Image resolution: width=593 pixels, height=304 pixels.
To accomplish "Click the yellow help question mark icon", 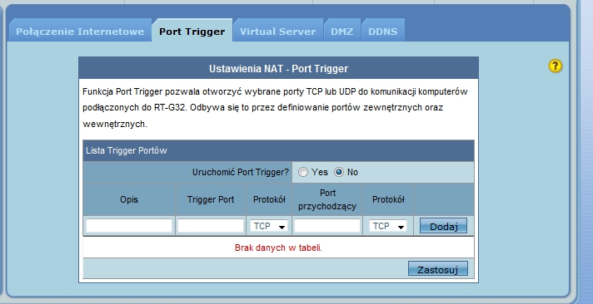I will click(x=556, y=66).
